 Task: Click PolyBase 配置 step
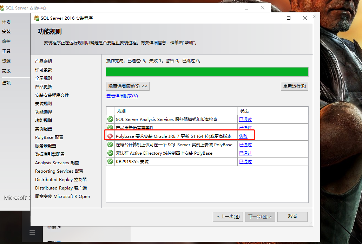tap(49, 137)
